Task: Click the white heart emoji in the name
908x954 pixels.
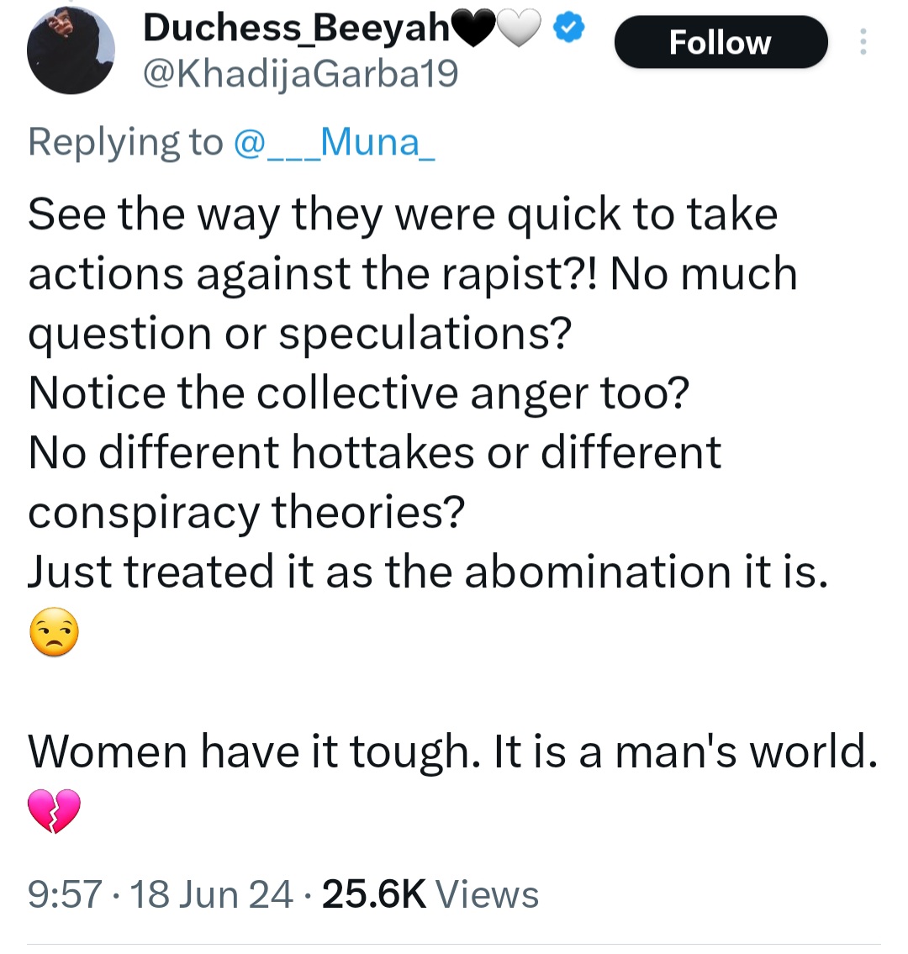Action: click(x=519, y=30)
